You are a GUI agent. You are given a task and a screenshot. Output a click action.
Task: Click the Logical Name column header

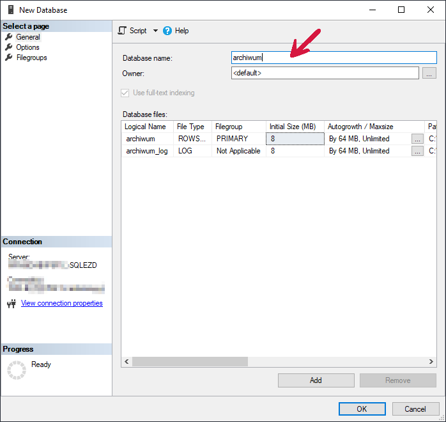(x=146, y=127)
